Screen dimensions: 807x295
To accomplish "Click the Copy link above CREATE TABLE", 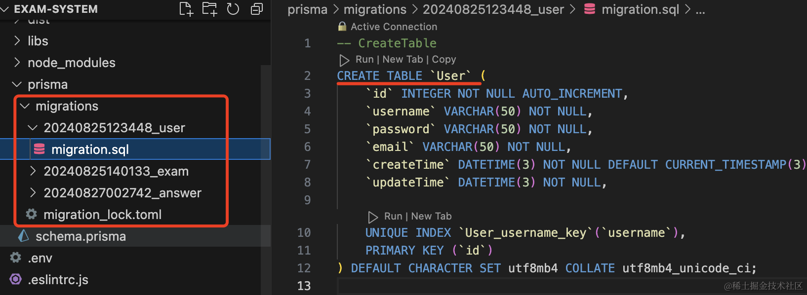I will [x=444, y=60].
